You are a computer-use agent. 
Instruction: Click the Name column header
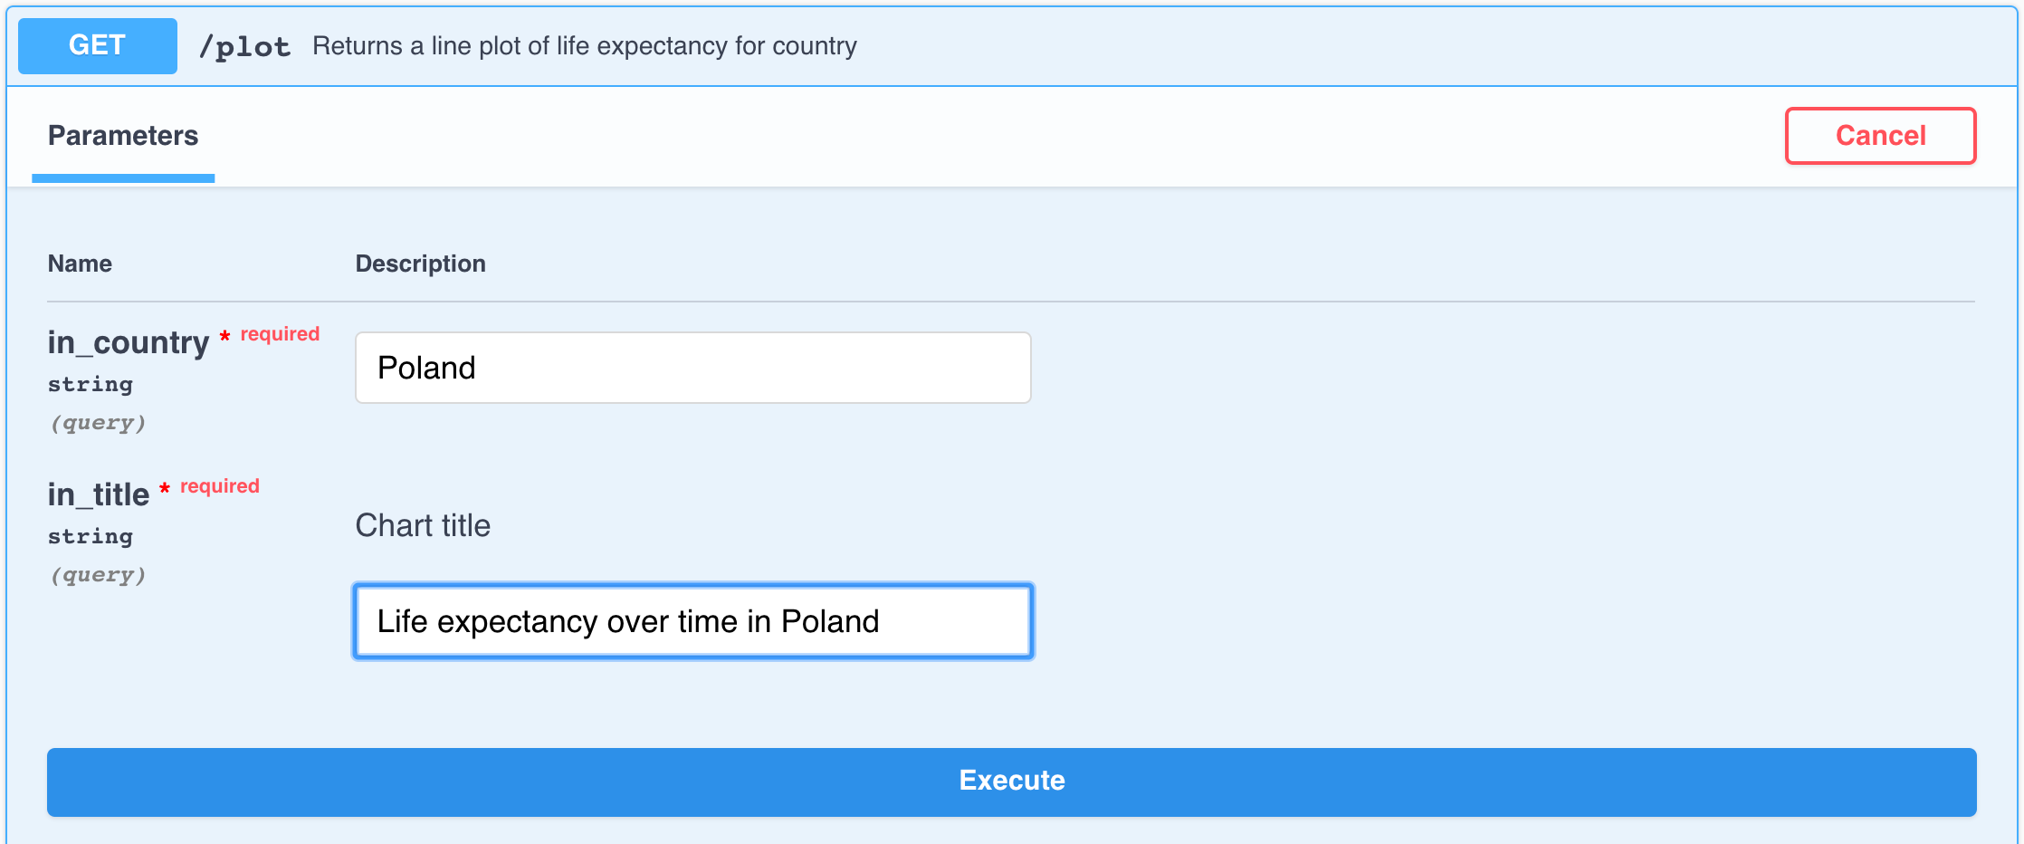80,264
